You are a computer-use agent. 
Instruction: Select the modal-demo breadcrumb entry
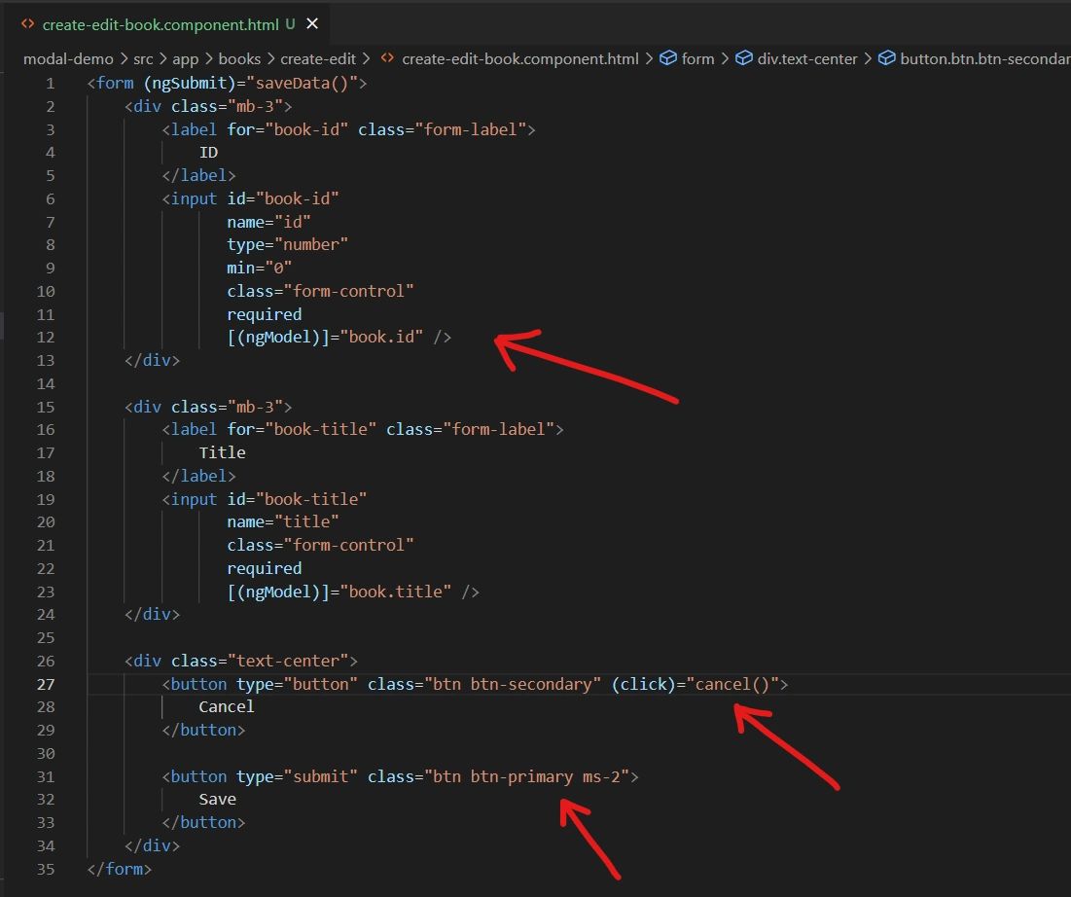tap(68, 58)
